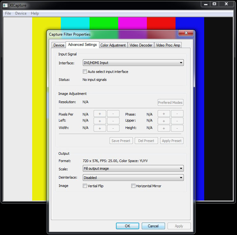Expand the Scale dropdown
The width and height of the screenshot is (237, 235).
[x=133, y=168]
